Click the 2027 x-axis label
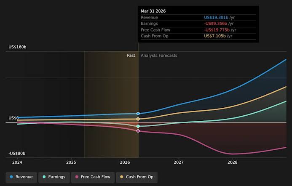292x186 pixels. [x=179, y=162]
